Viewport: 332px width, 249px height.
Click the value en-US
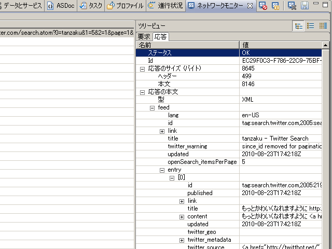click(x=251, y=115)
